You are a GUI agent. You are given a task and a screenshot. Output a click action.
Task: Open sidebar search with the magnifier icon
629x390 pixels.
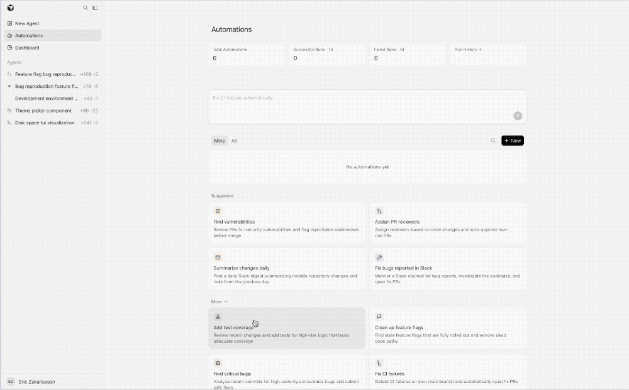click(86, 8)
